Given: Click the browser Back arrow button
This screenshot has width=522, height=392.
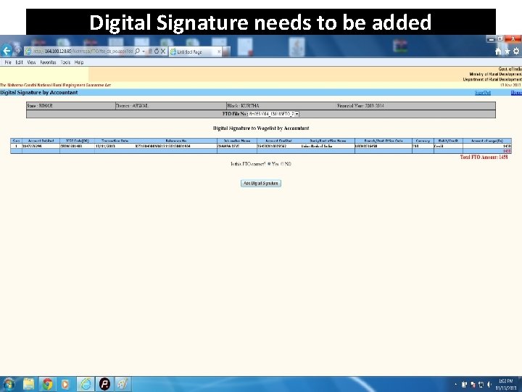Looking at the screenshot, I should (x=7, y=51).
